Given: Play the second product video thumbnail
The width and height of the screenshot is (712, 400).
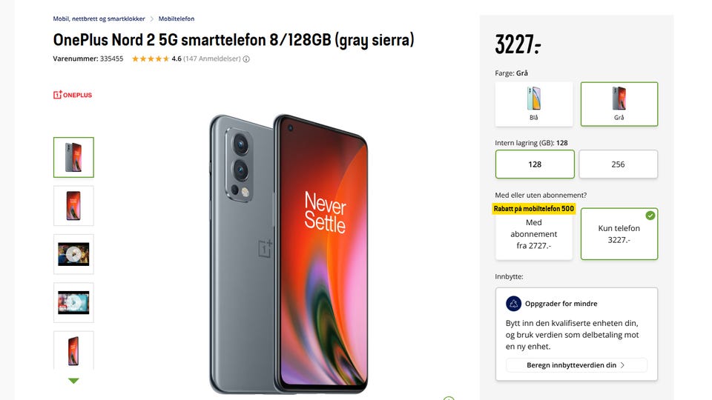Looking at the screenshot, I should coord(73,302).
